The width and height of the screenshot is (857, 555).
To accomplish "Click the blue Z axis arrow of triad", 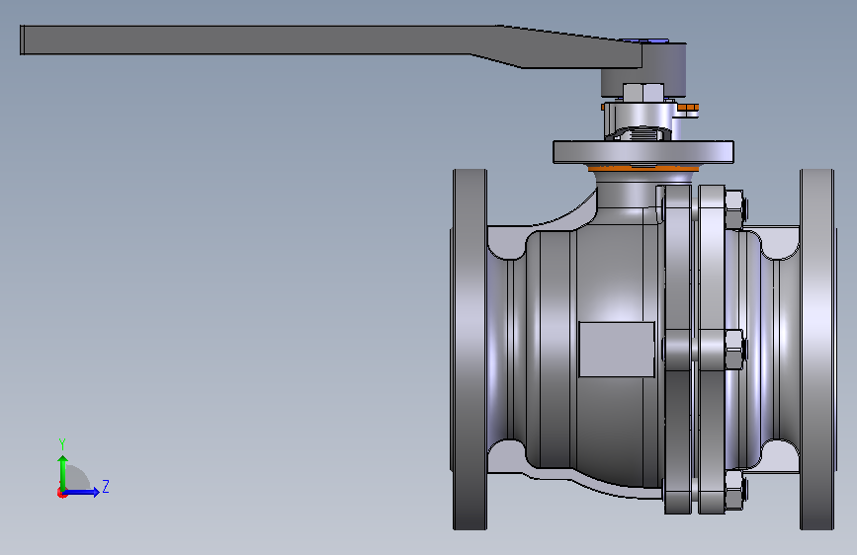I will (x=82, y=492).
